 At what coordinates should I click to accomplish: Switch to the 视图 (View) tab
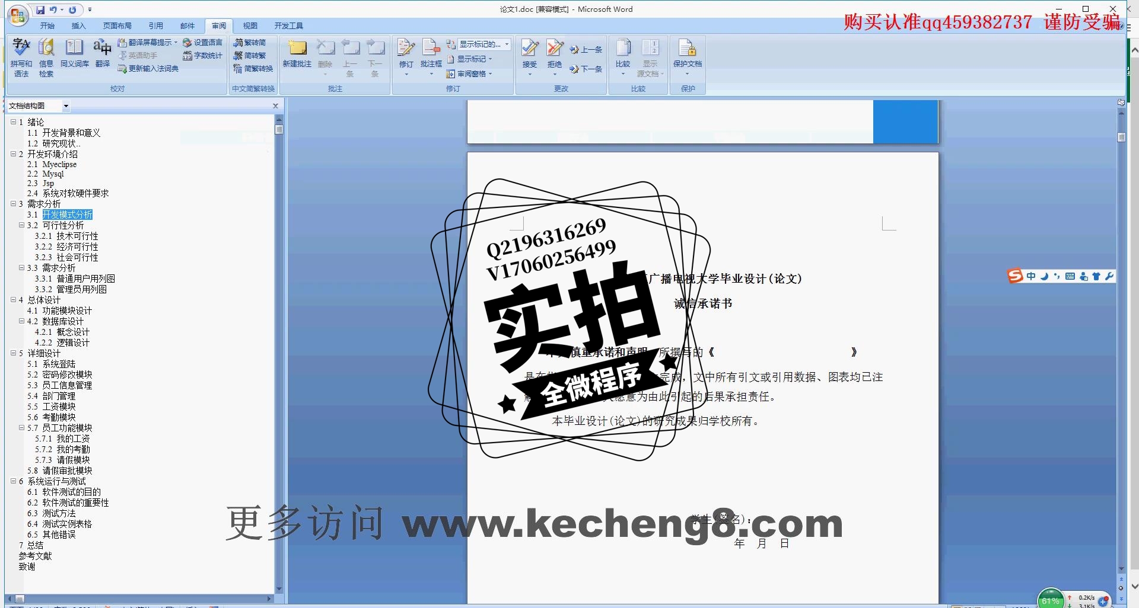[250, 26]
